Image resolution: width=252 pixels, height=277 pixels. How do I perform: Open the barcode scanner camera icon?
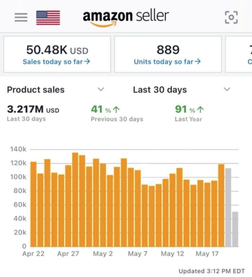coord(231,17)
